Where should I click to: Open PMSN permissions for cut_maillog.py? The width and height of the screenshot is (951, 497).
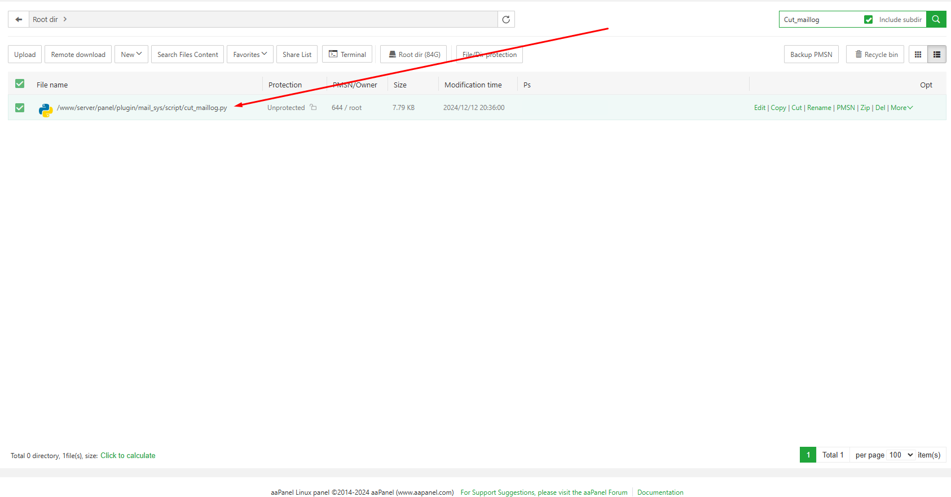tap(846, 108)
